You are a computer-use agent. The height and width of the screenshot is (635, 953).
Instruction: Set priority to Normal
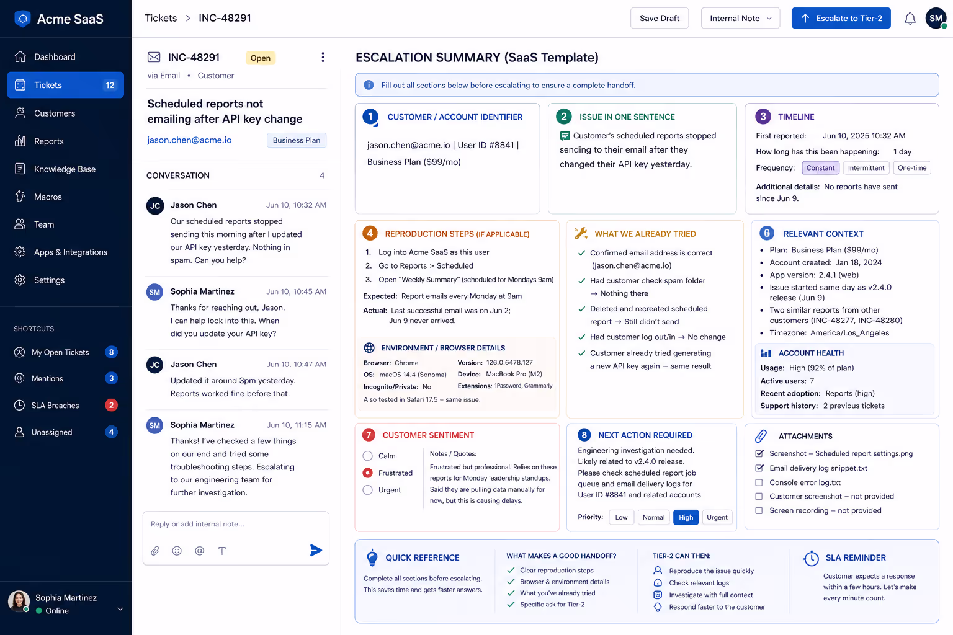[654, 517]
